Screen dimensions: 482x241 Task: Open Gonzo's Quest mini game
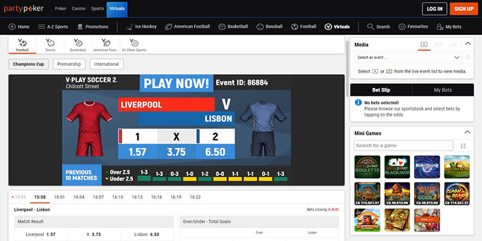point(368,194)
